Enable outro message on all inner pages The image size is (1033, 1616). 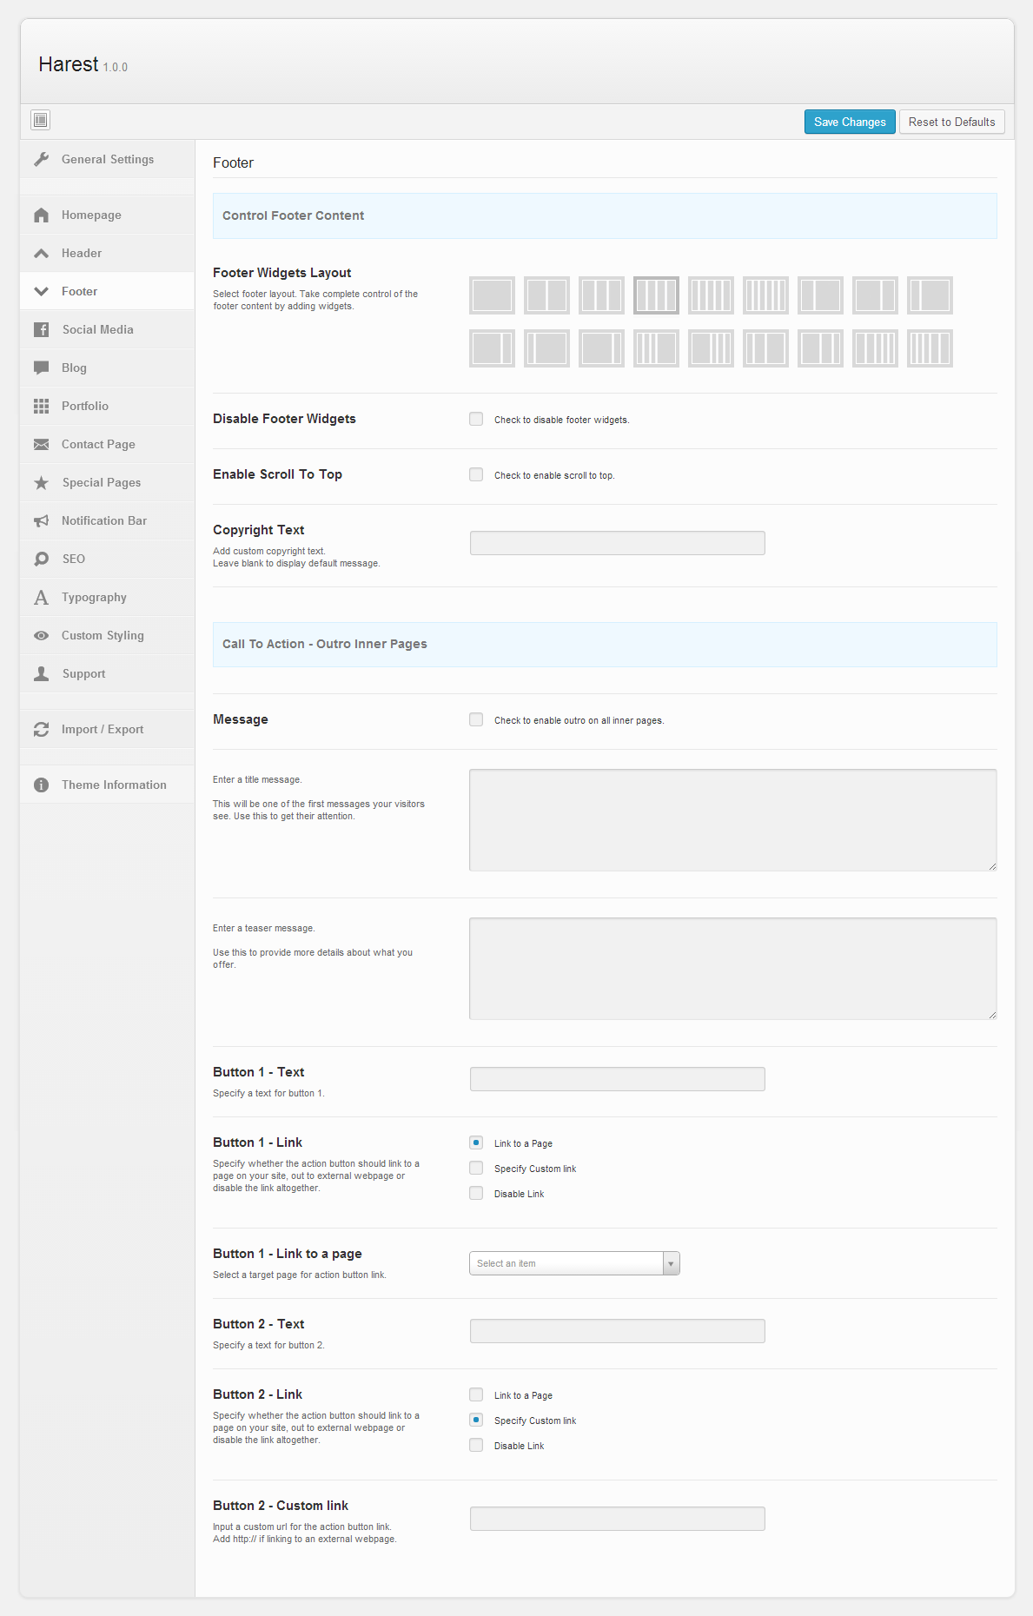(476, 720)
